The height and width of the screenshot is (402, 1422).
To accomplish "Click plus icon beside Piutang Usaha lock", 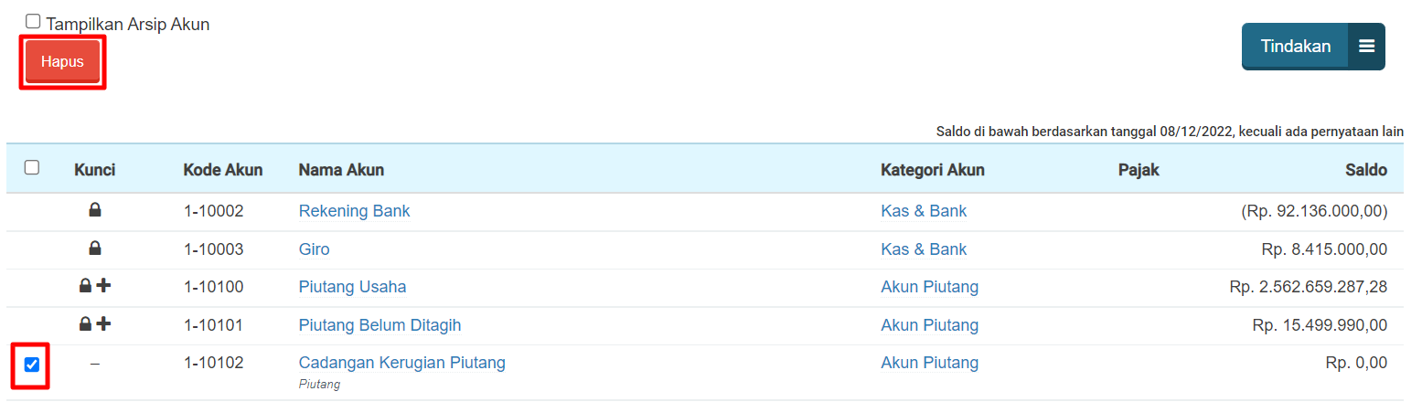I will (x=104, y=287).
